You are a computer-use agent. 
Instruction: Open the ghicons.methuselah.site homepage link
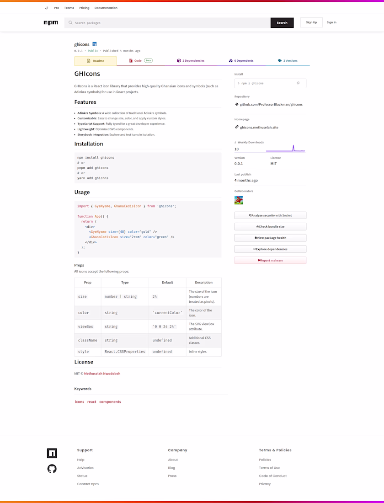[259, 128]
